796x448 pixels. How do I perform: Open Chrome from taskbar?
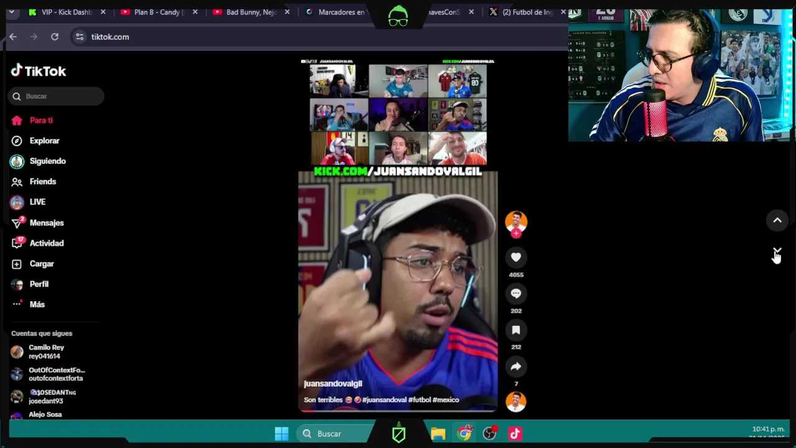click(x=465, y=434)
